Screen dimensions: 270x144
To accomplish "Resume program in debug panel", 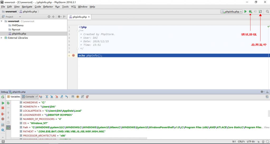I will [x=3, y=103].
